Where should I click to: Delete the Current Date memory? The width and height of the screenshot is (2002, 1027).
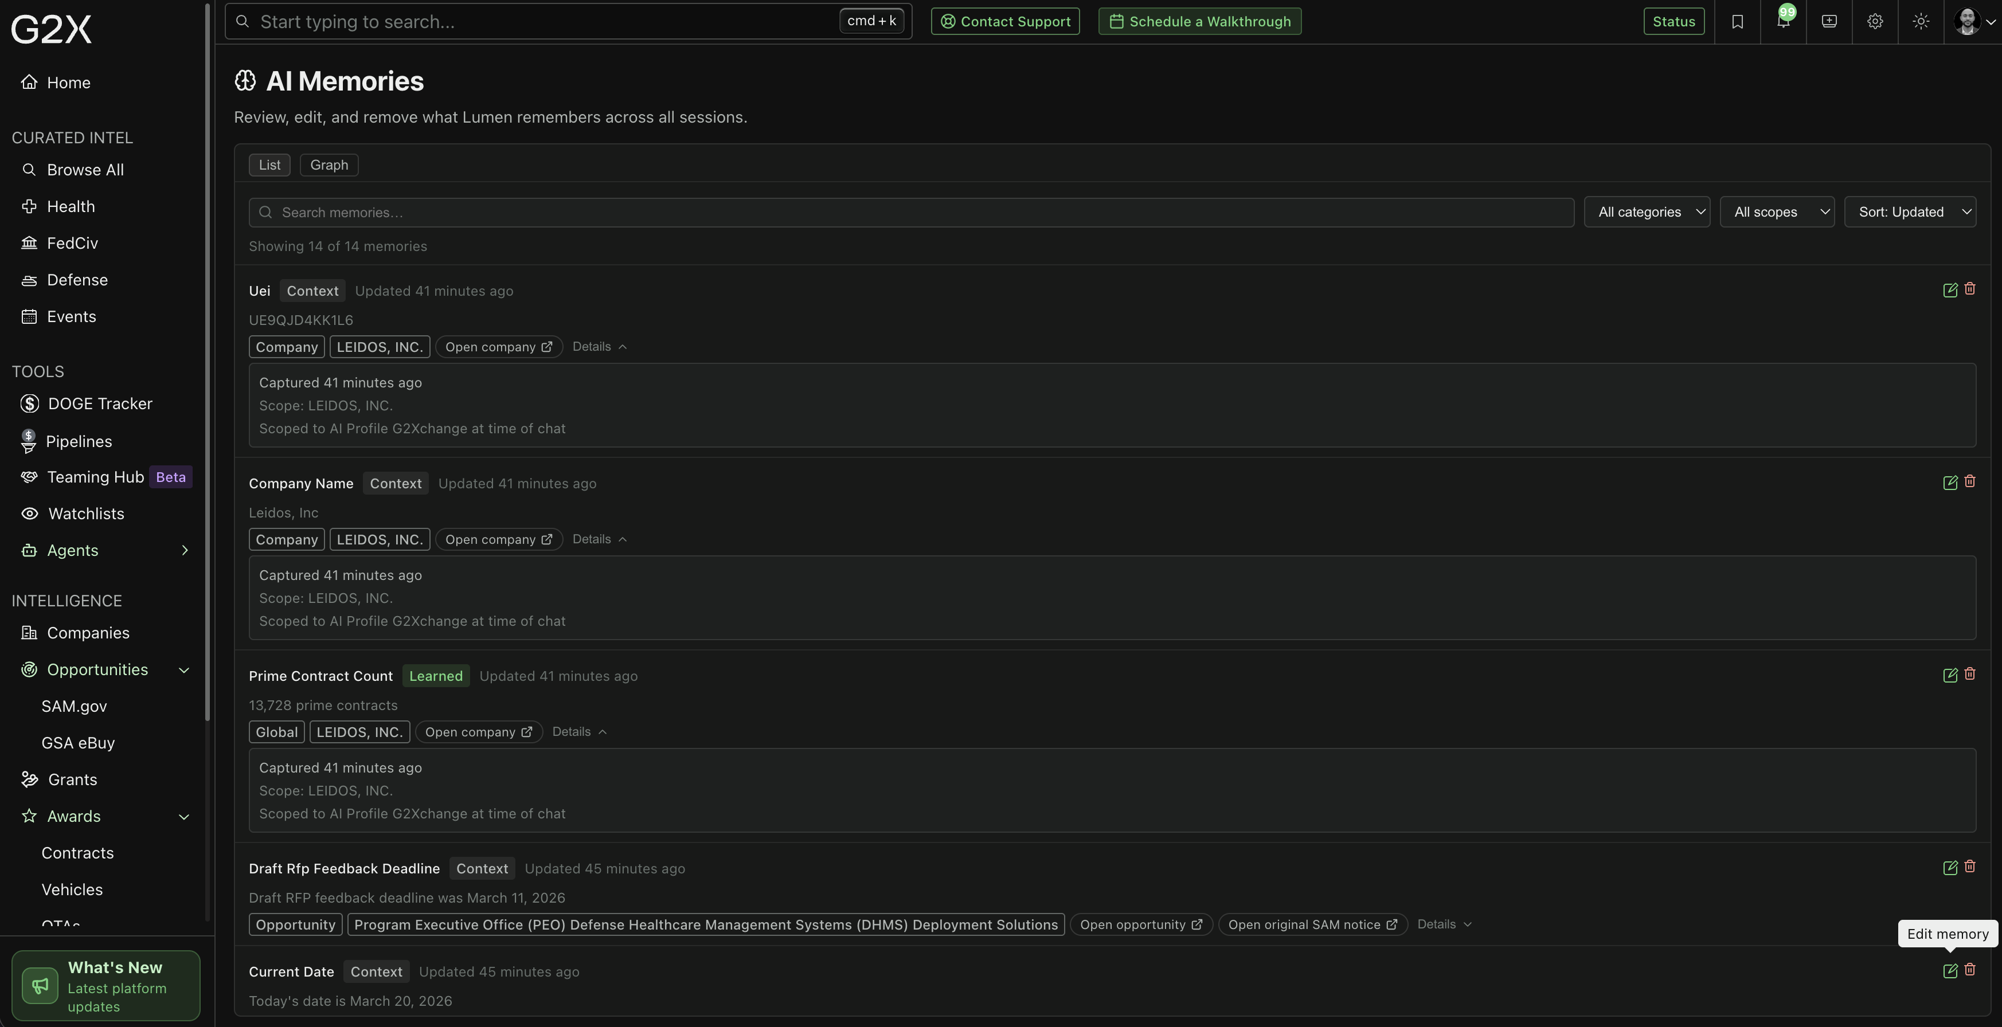tap(1970, 970)
